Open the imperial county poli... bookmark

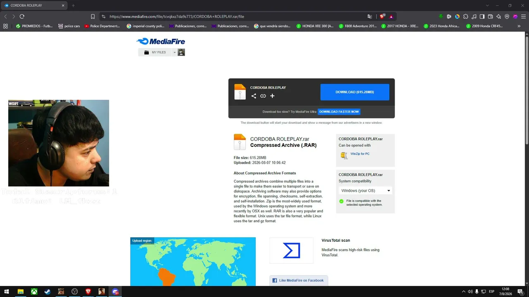tap(145, 26)
